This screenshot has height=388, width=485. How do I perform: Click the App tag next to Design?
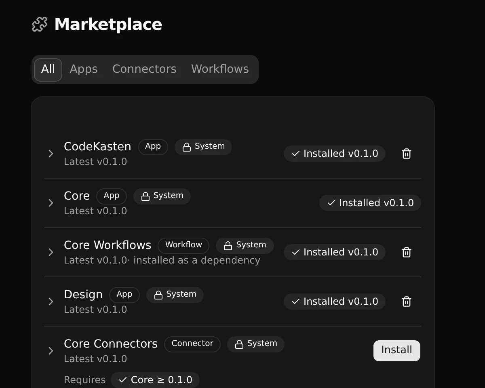pyautogui.click(x=124, y=295)
